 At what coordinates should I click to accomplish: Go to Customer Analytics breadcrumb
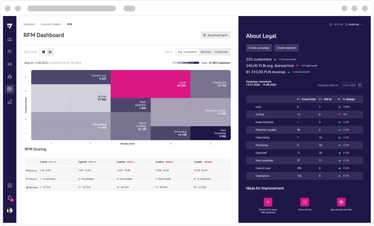[51, 24]
